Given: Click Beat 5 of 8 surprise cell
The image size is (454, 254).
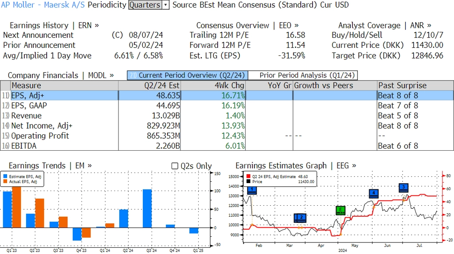Looking at the screenshot, I should (x=398, y=116).
